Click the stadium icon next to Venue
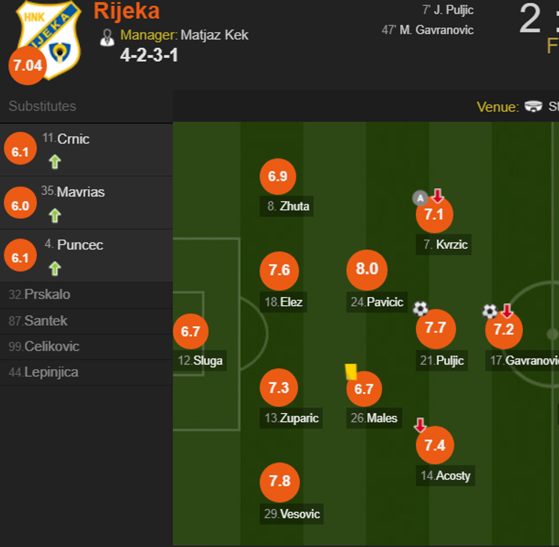Screen dimensions: 559x547 pos(533,107)
